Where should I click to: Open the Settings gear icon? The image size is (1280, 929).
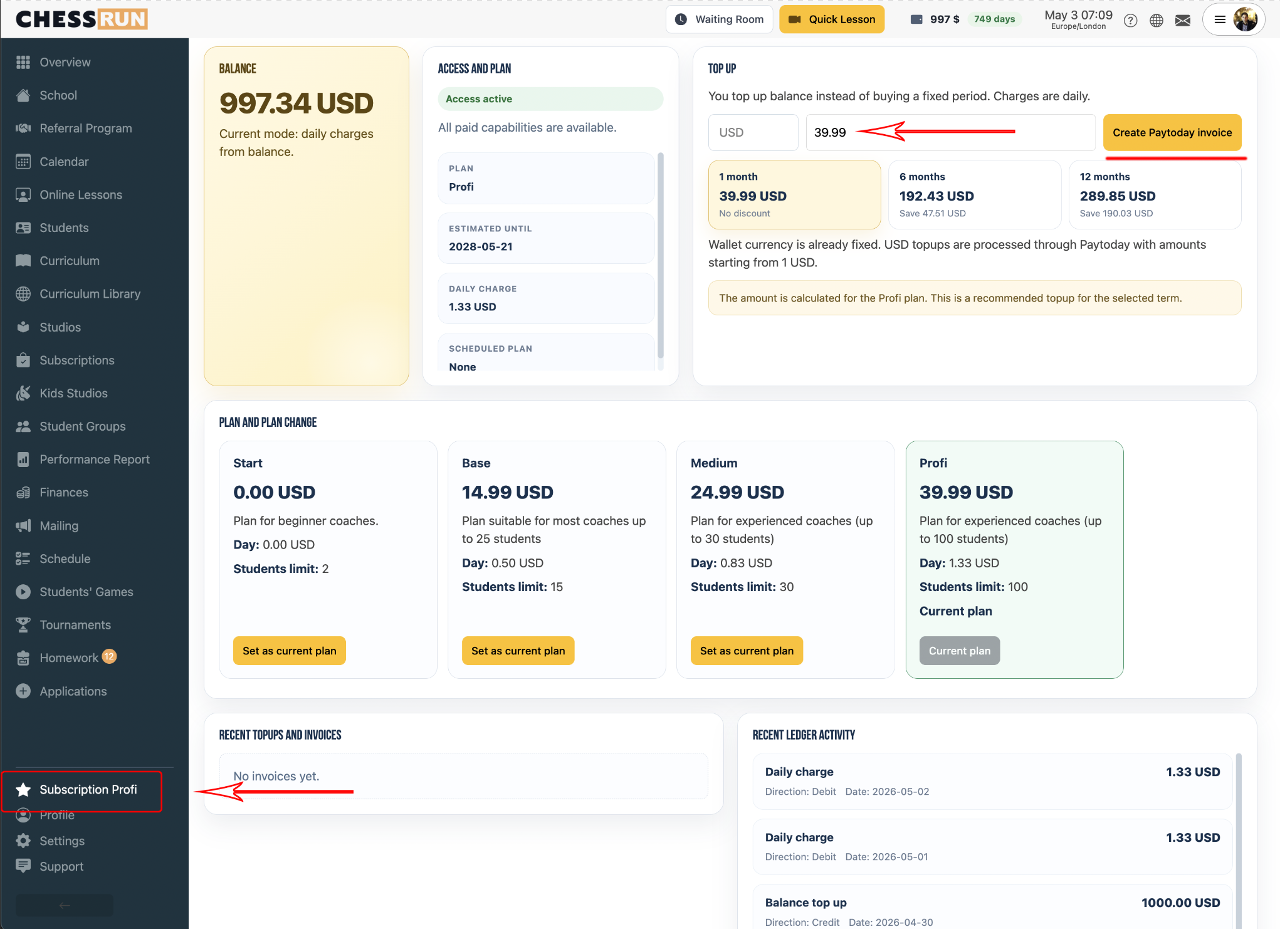[23, 841]
